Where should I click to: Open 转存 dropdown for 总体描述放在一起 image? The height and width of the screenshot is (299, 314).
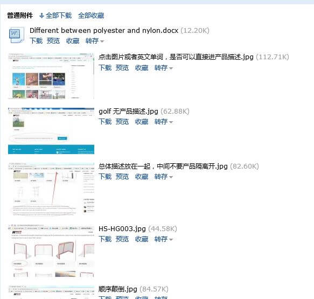(163, 177)
